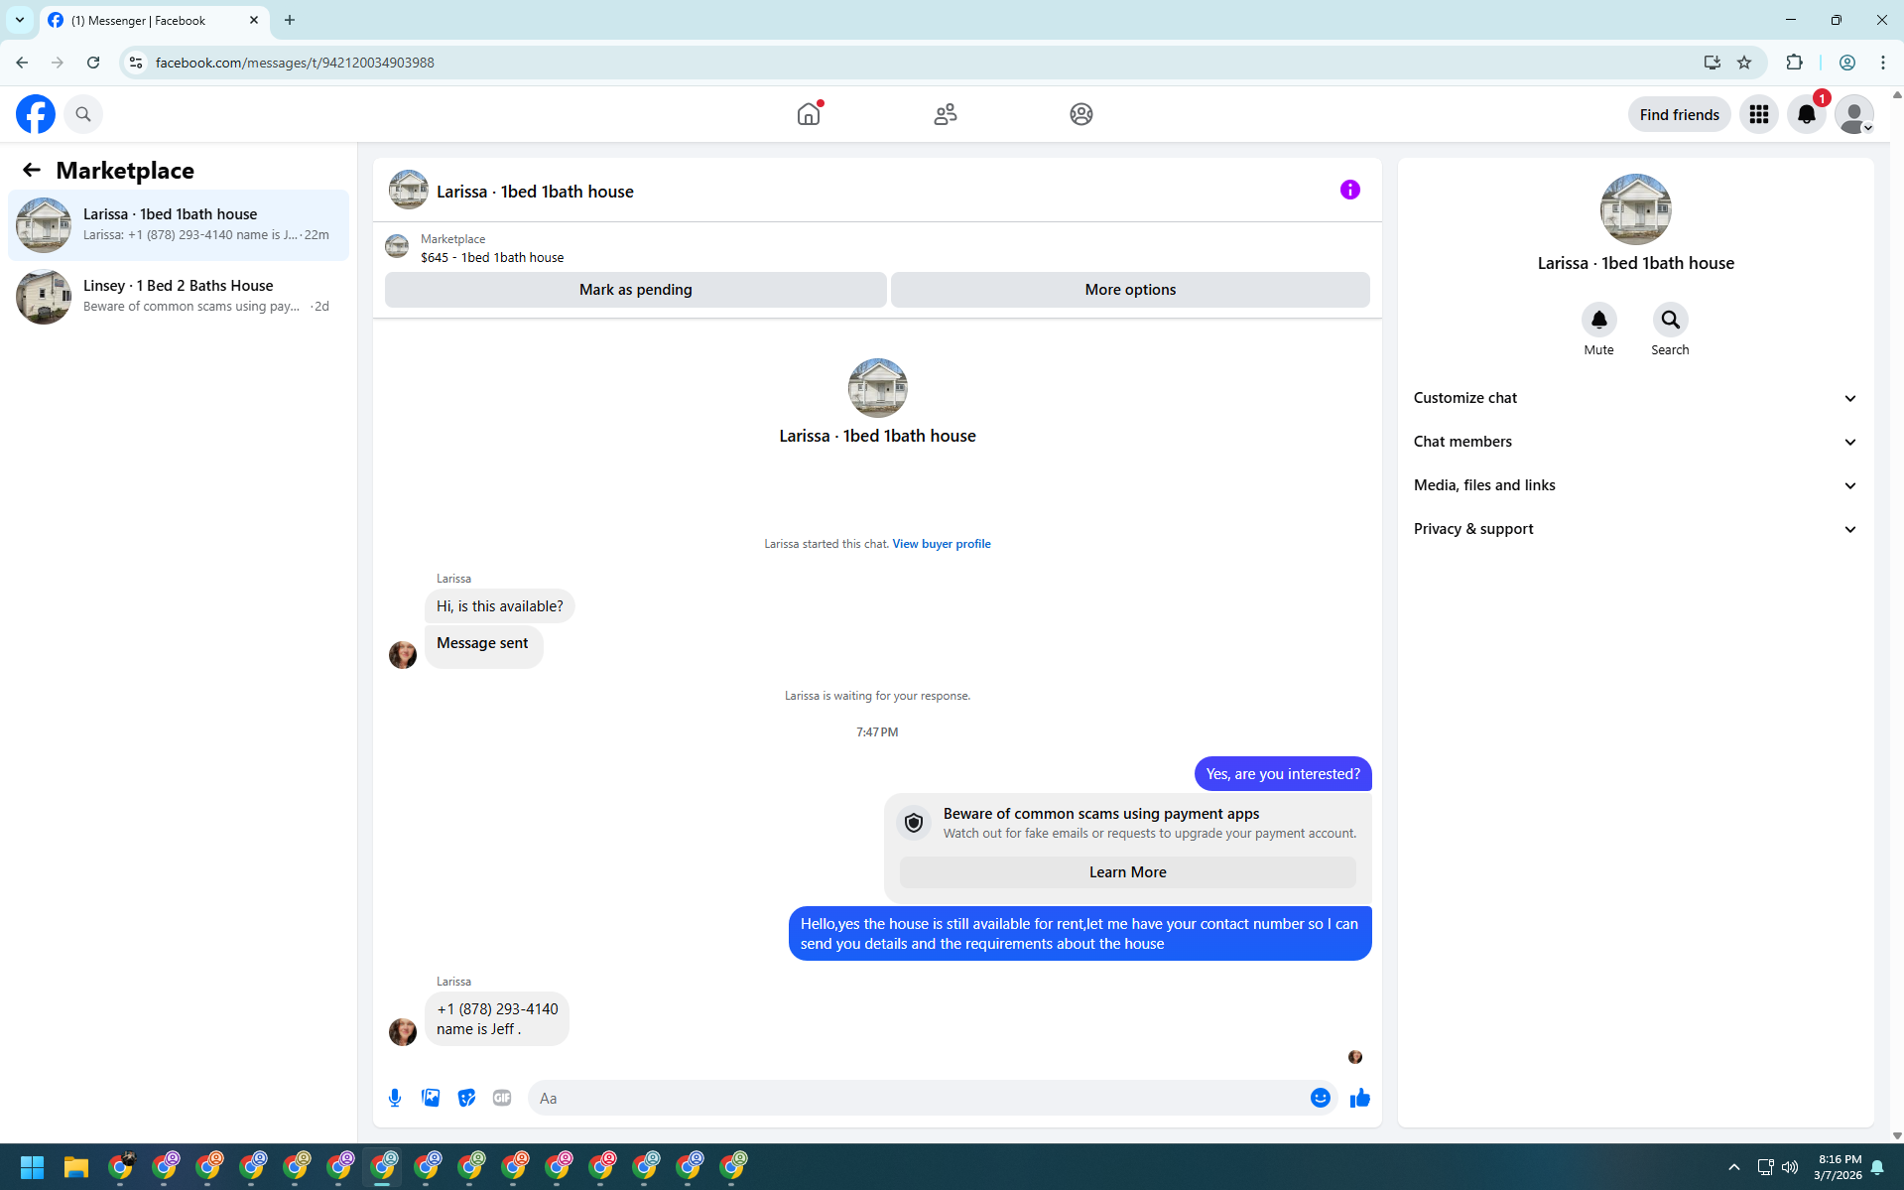This screenshot has width=1904, height=1190.
Task: Record a voice clip with the microphone icon
Action: click(395, 1098)
